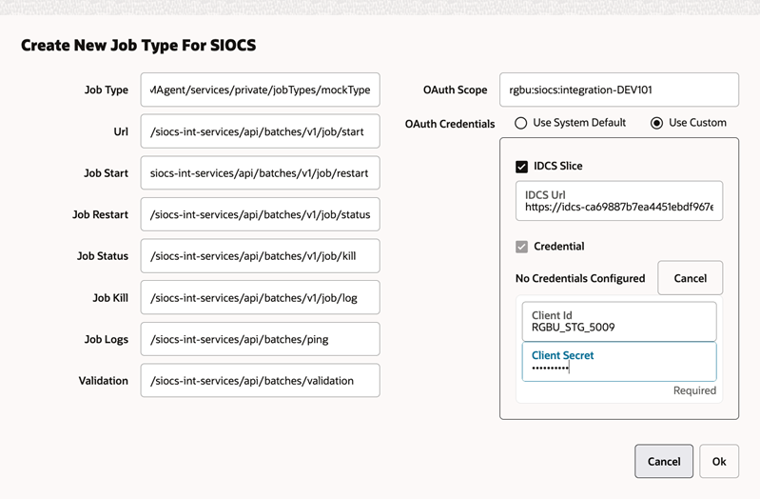Image resolution: width=760 pixels, height=499 pixels.
Task: Click the Url input field
Action: coord(261,131)
